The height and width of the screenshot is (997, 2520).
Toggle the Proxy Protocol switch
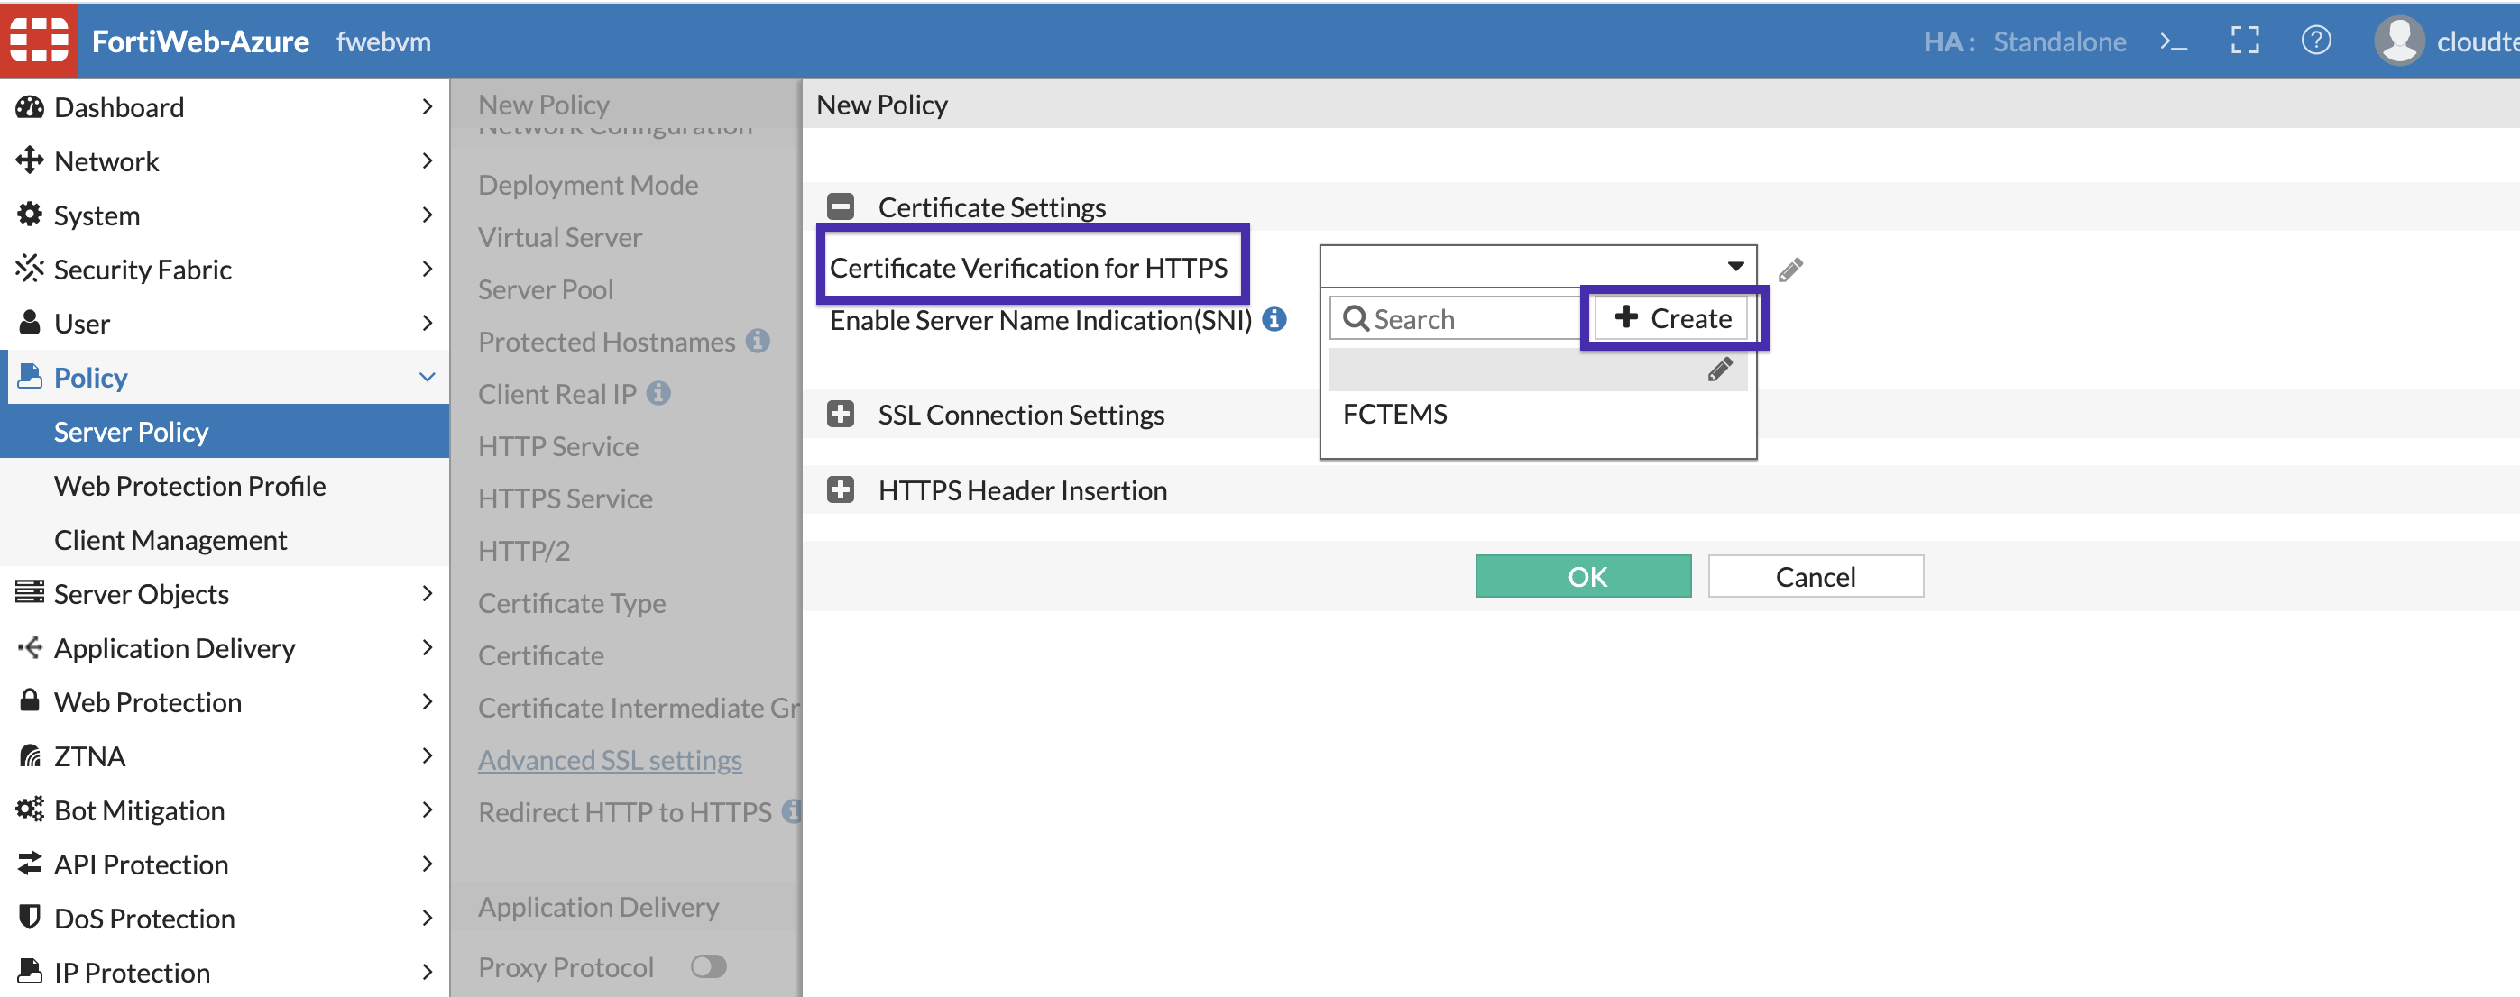[x=708, y=965]
